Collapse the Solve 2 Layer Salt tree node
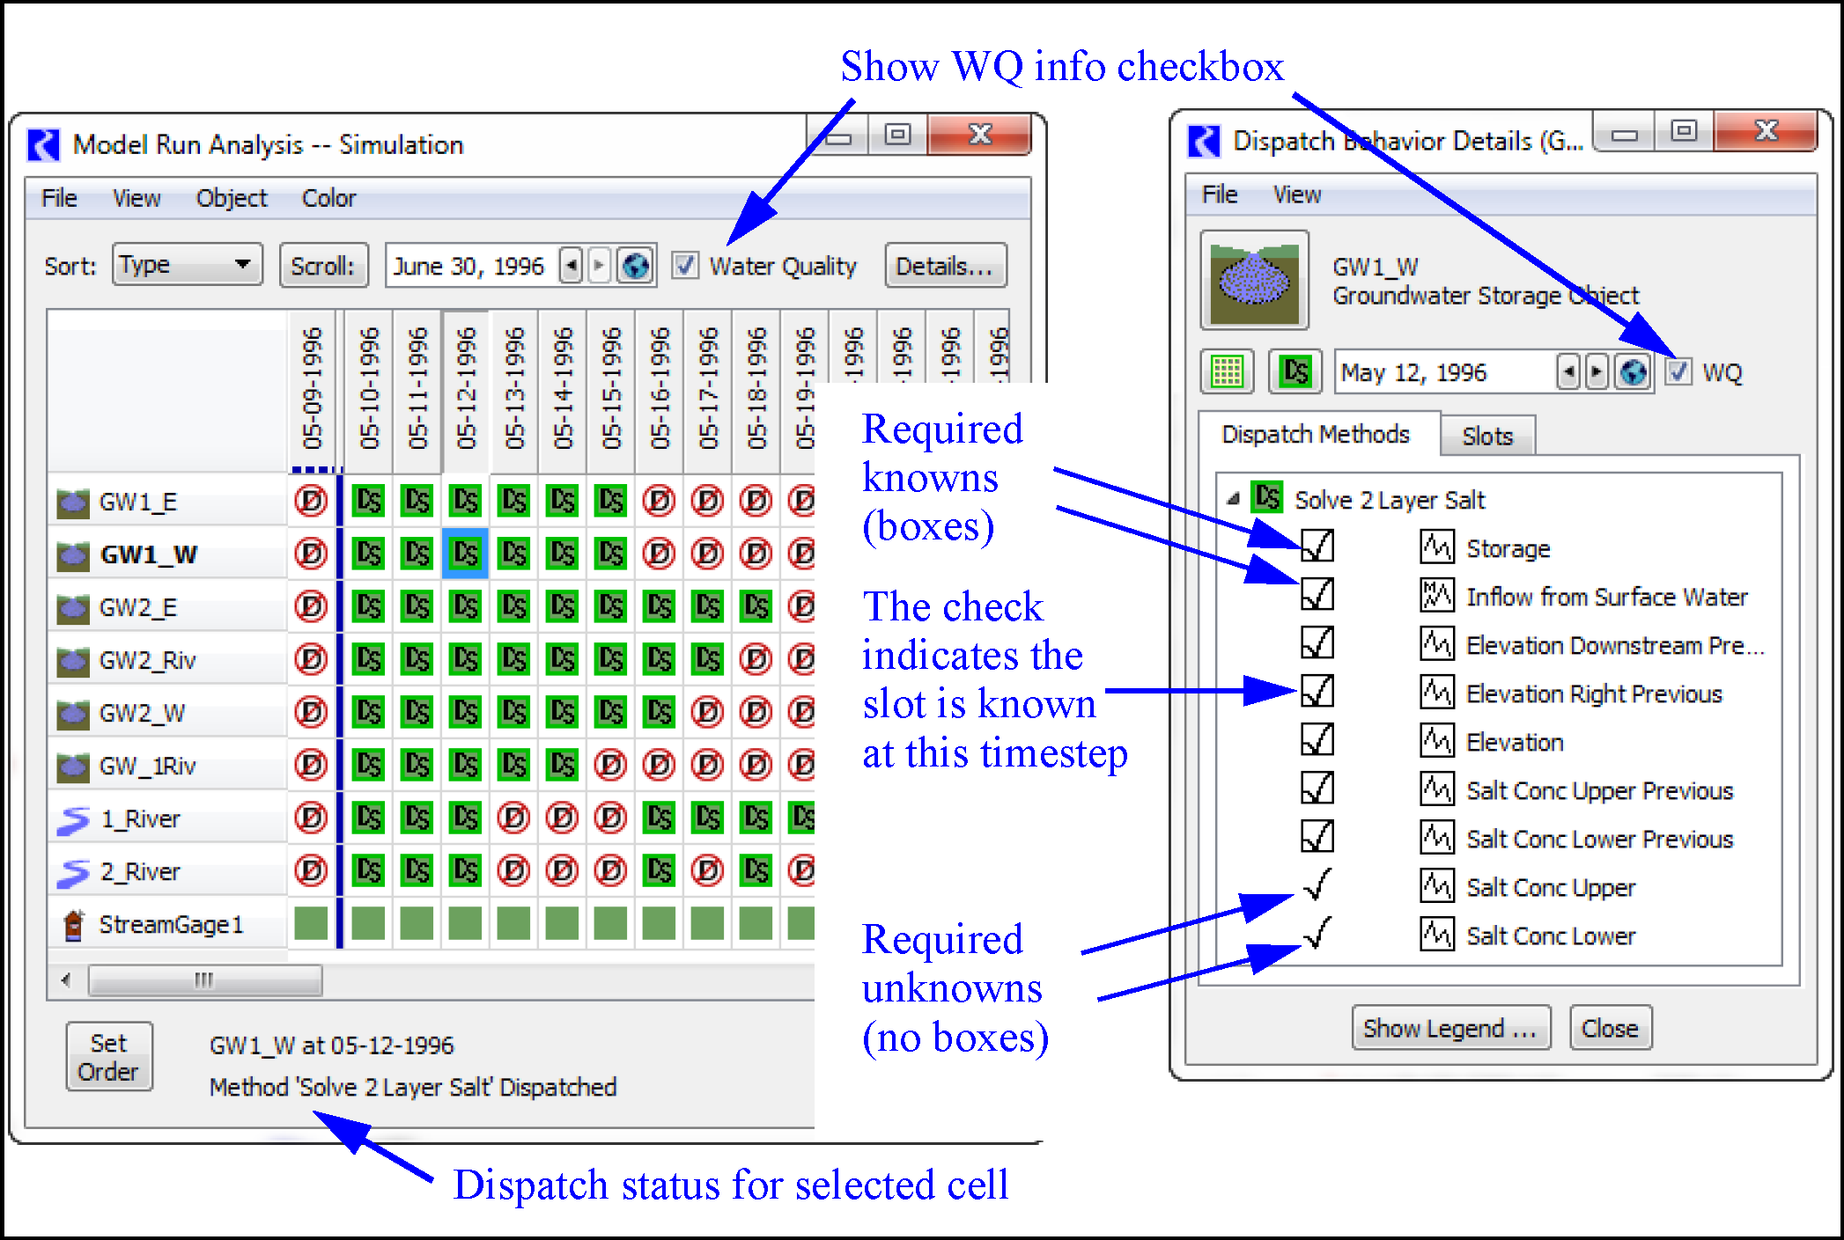The image size is (1844, 1240). coord(1233,499)
